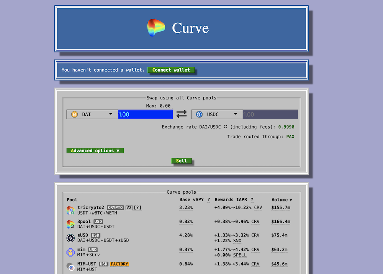Click USDT+wBTC+WETH composition text
Viewport: 383px width, 274px height.
pos(97,213)
